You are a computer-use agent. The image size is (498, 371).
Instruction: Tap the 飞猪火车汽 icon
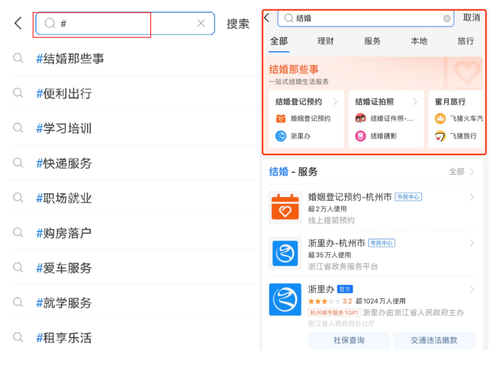440,118
